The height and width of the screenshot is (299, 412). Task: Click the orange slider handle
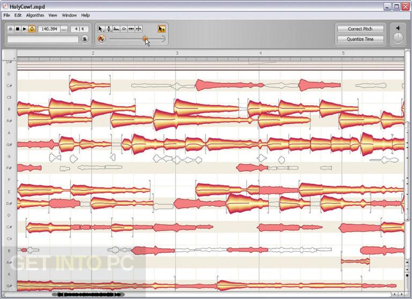[x=145, y=39]
